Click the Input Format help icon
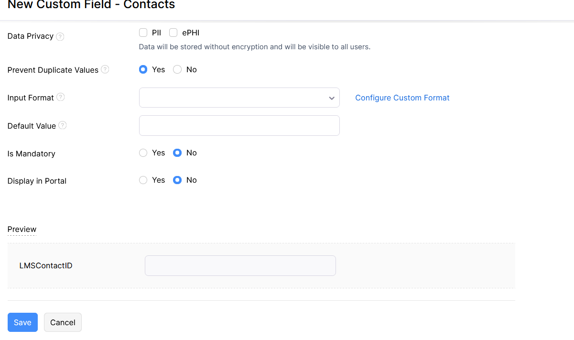 tap(61, 97)
